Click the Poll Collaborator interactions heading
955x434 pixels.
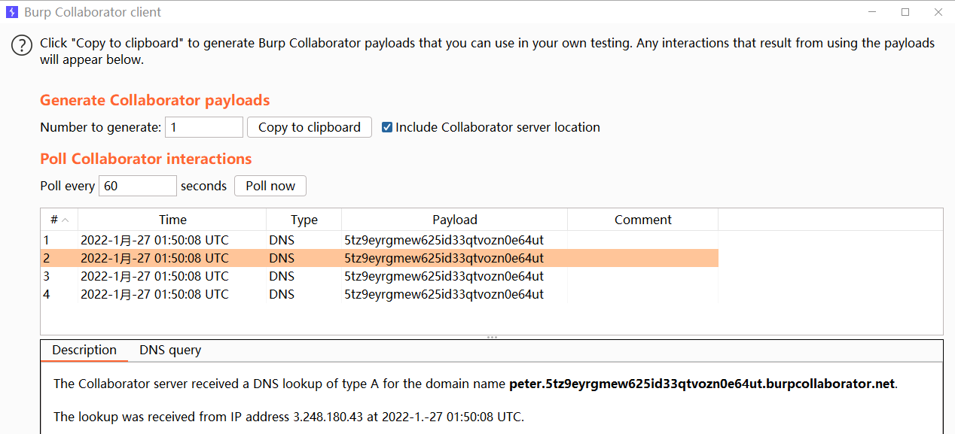pos(145,159)
